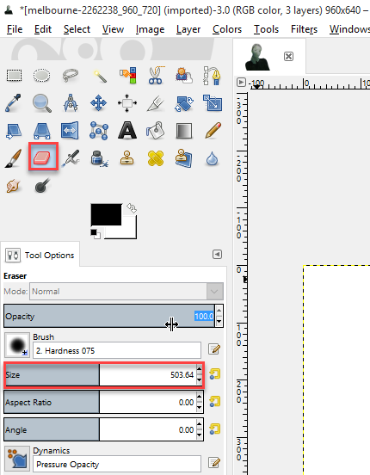The height and width of the screenshot is (475, 370).
Task: Click the brush preview thumbnail
Action: click(17, 345)
